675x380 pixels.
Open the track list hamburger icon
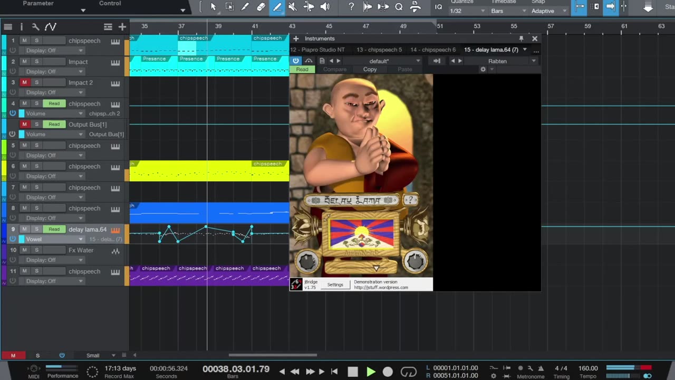click(x=8, y=27)
